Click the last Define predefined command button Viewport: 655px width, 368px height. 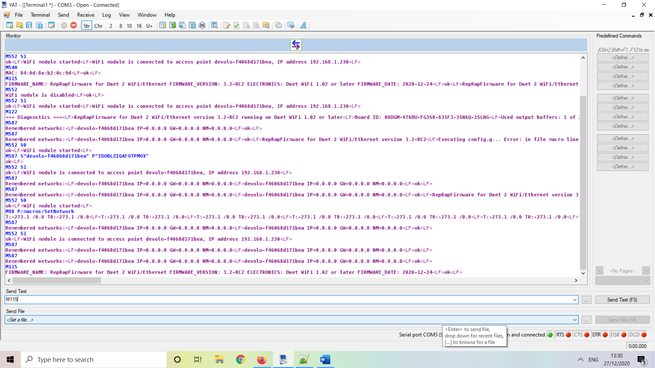pos(623,167)
